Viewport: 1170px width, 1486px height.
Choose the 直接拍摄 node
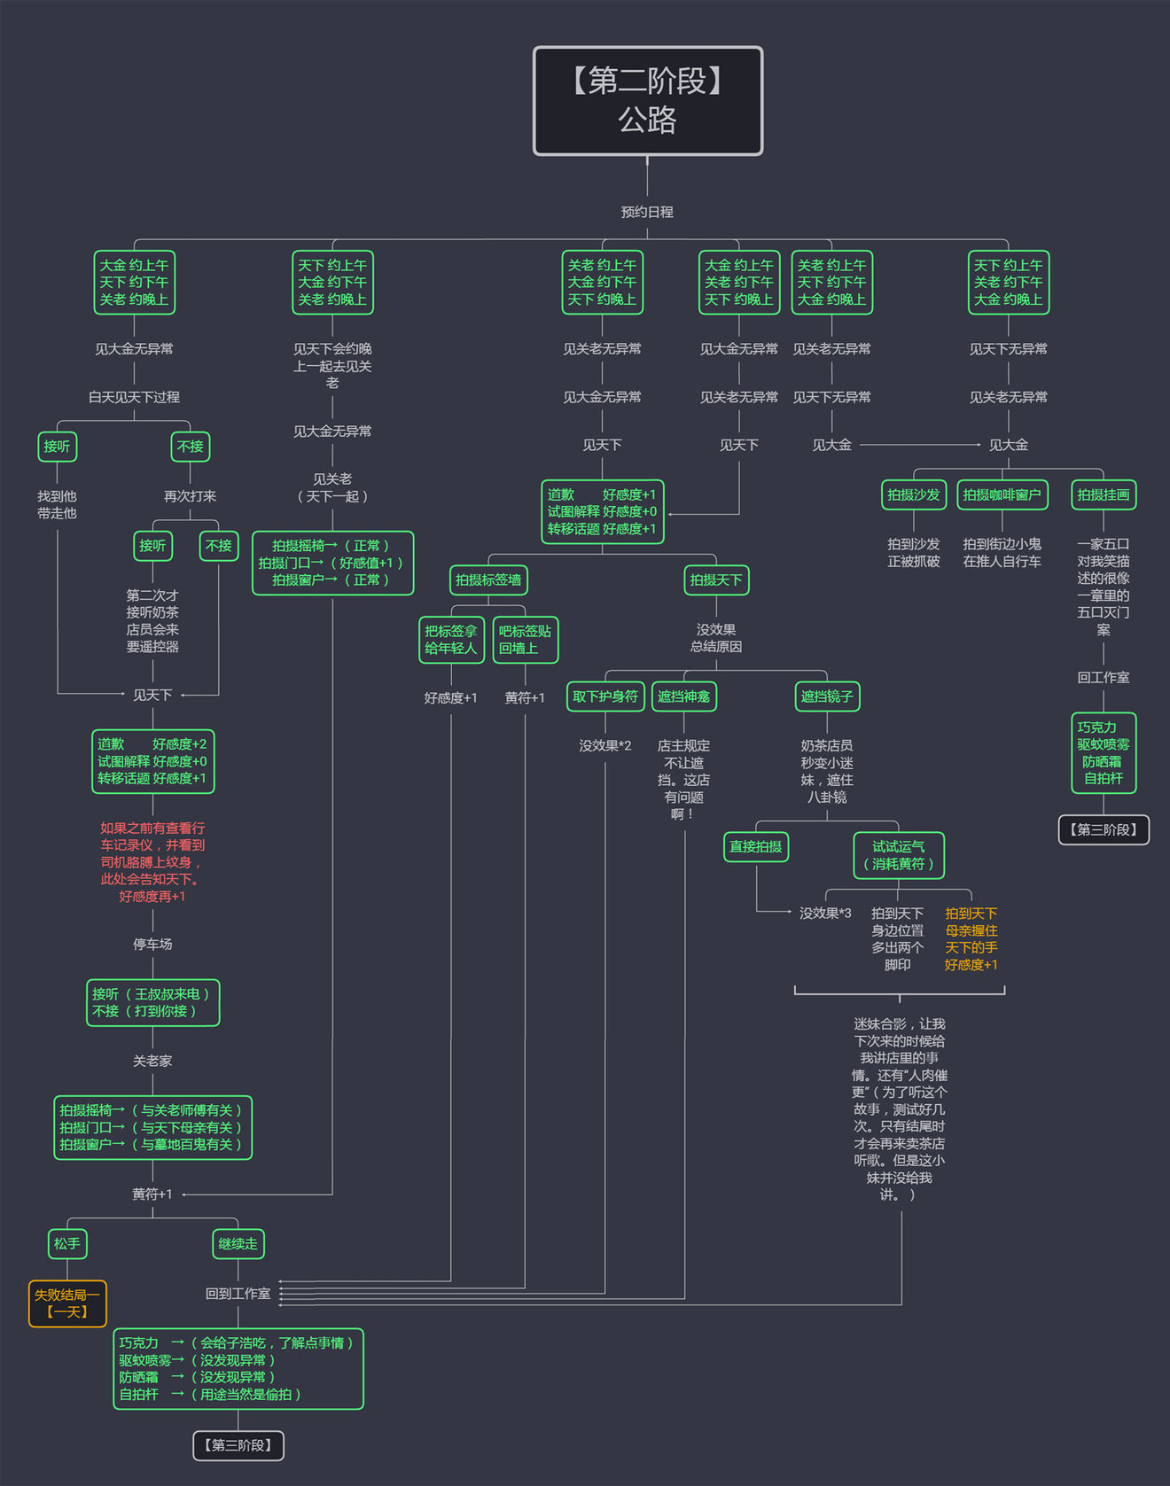[x=756, y=846]
